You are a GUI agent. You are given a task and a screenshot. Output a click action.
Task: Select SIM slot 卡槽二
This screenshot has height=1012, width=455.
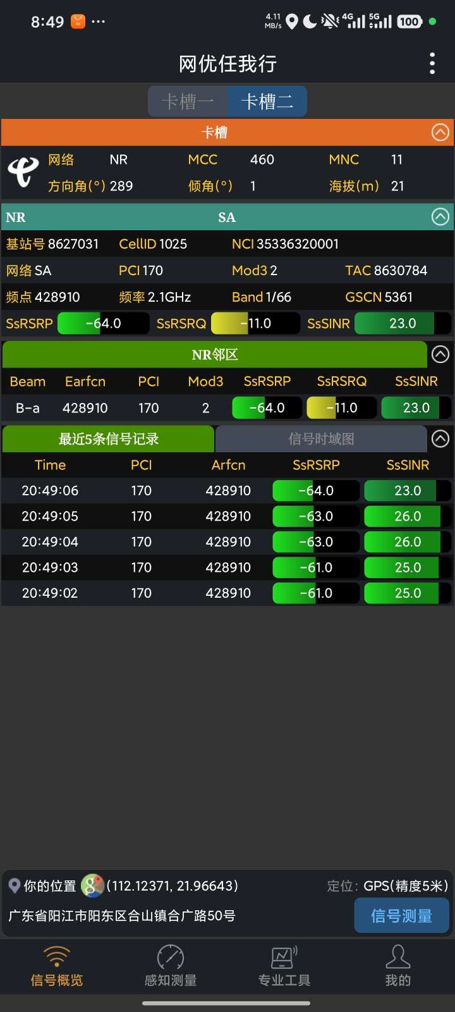click(267, 102)
